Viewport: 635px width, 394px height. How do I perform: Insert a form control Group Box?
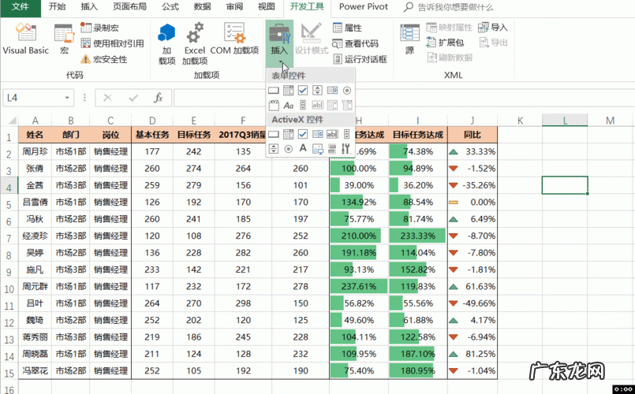[x=274, y=105]
